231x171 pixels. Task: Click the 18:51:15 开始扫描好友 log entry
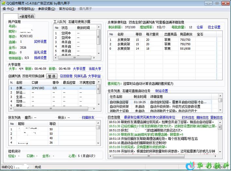click(153, 139)
